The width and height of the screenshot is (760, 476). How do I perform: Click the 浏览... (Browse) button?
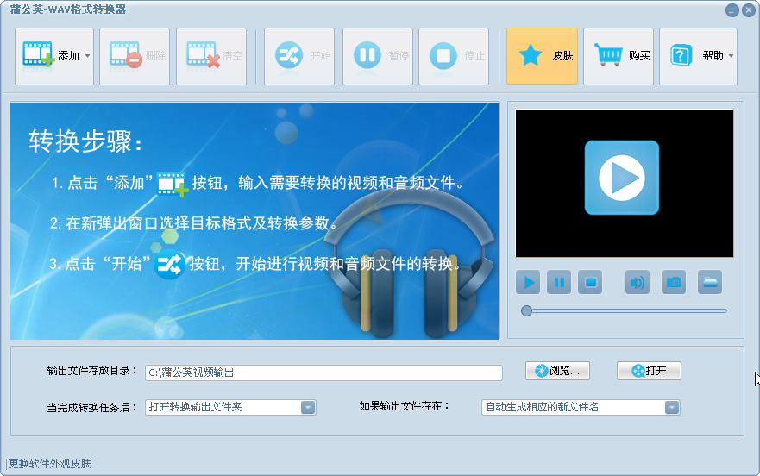tap(558, 371)
